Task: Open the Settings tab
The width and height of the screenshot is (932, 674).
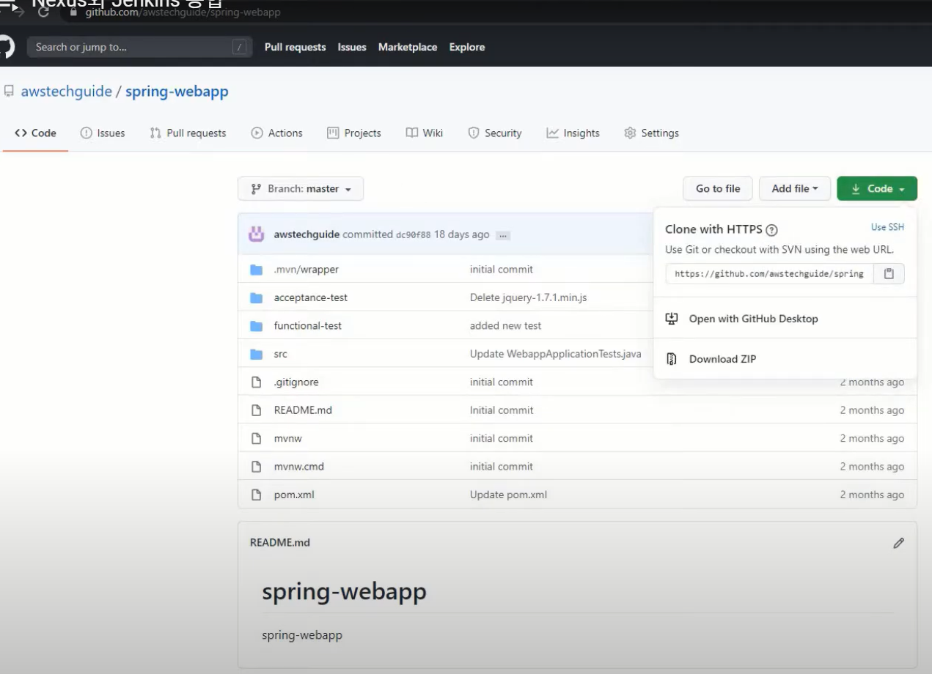Action: (651, 133)
